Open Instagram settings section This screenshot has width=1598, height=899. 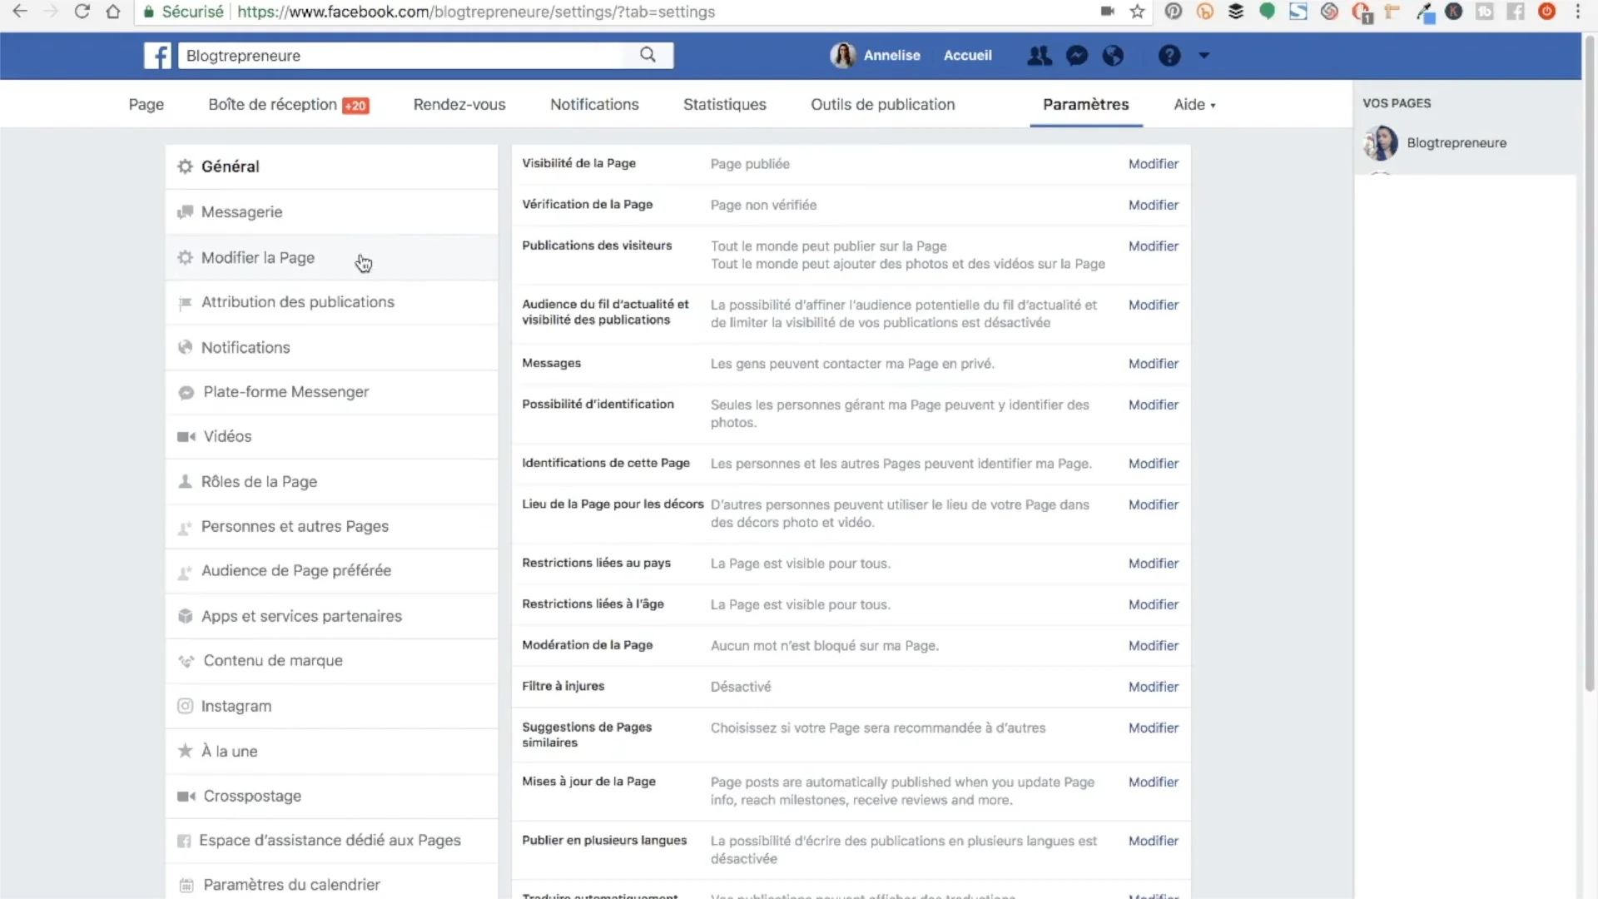click(331, 706)
